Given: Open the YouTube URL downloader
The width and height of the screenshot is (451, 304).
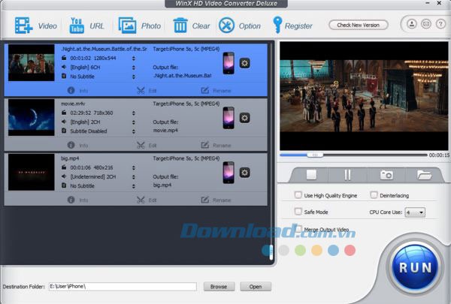Looking at the screenshot, I should click(76, 26).
